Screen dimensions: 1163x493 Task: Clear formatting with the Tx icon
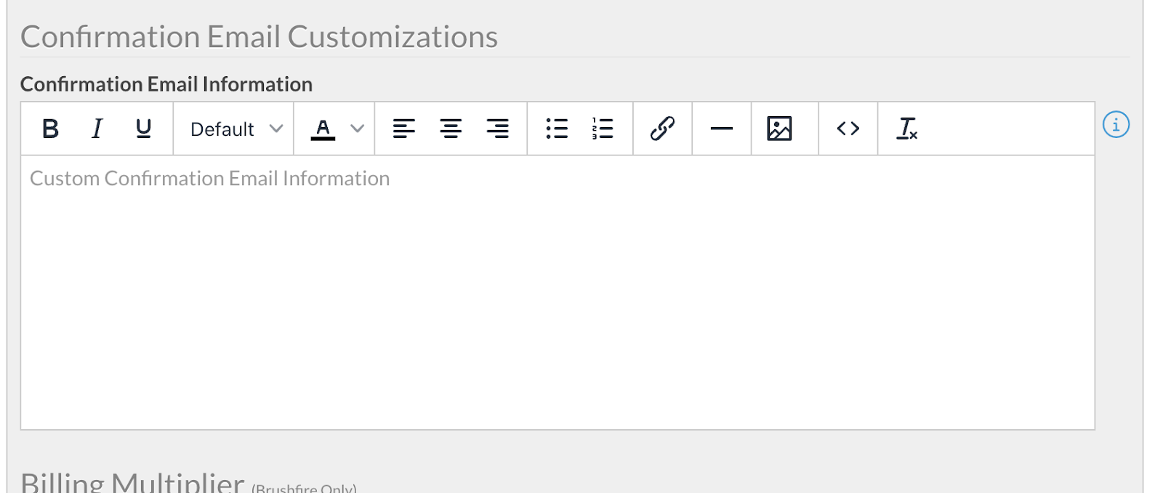pos(906,129)
